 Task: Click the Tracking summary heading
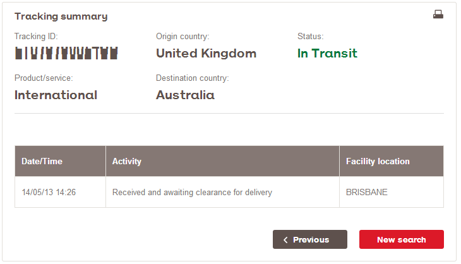(x=61, y=16)
